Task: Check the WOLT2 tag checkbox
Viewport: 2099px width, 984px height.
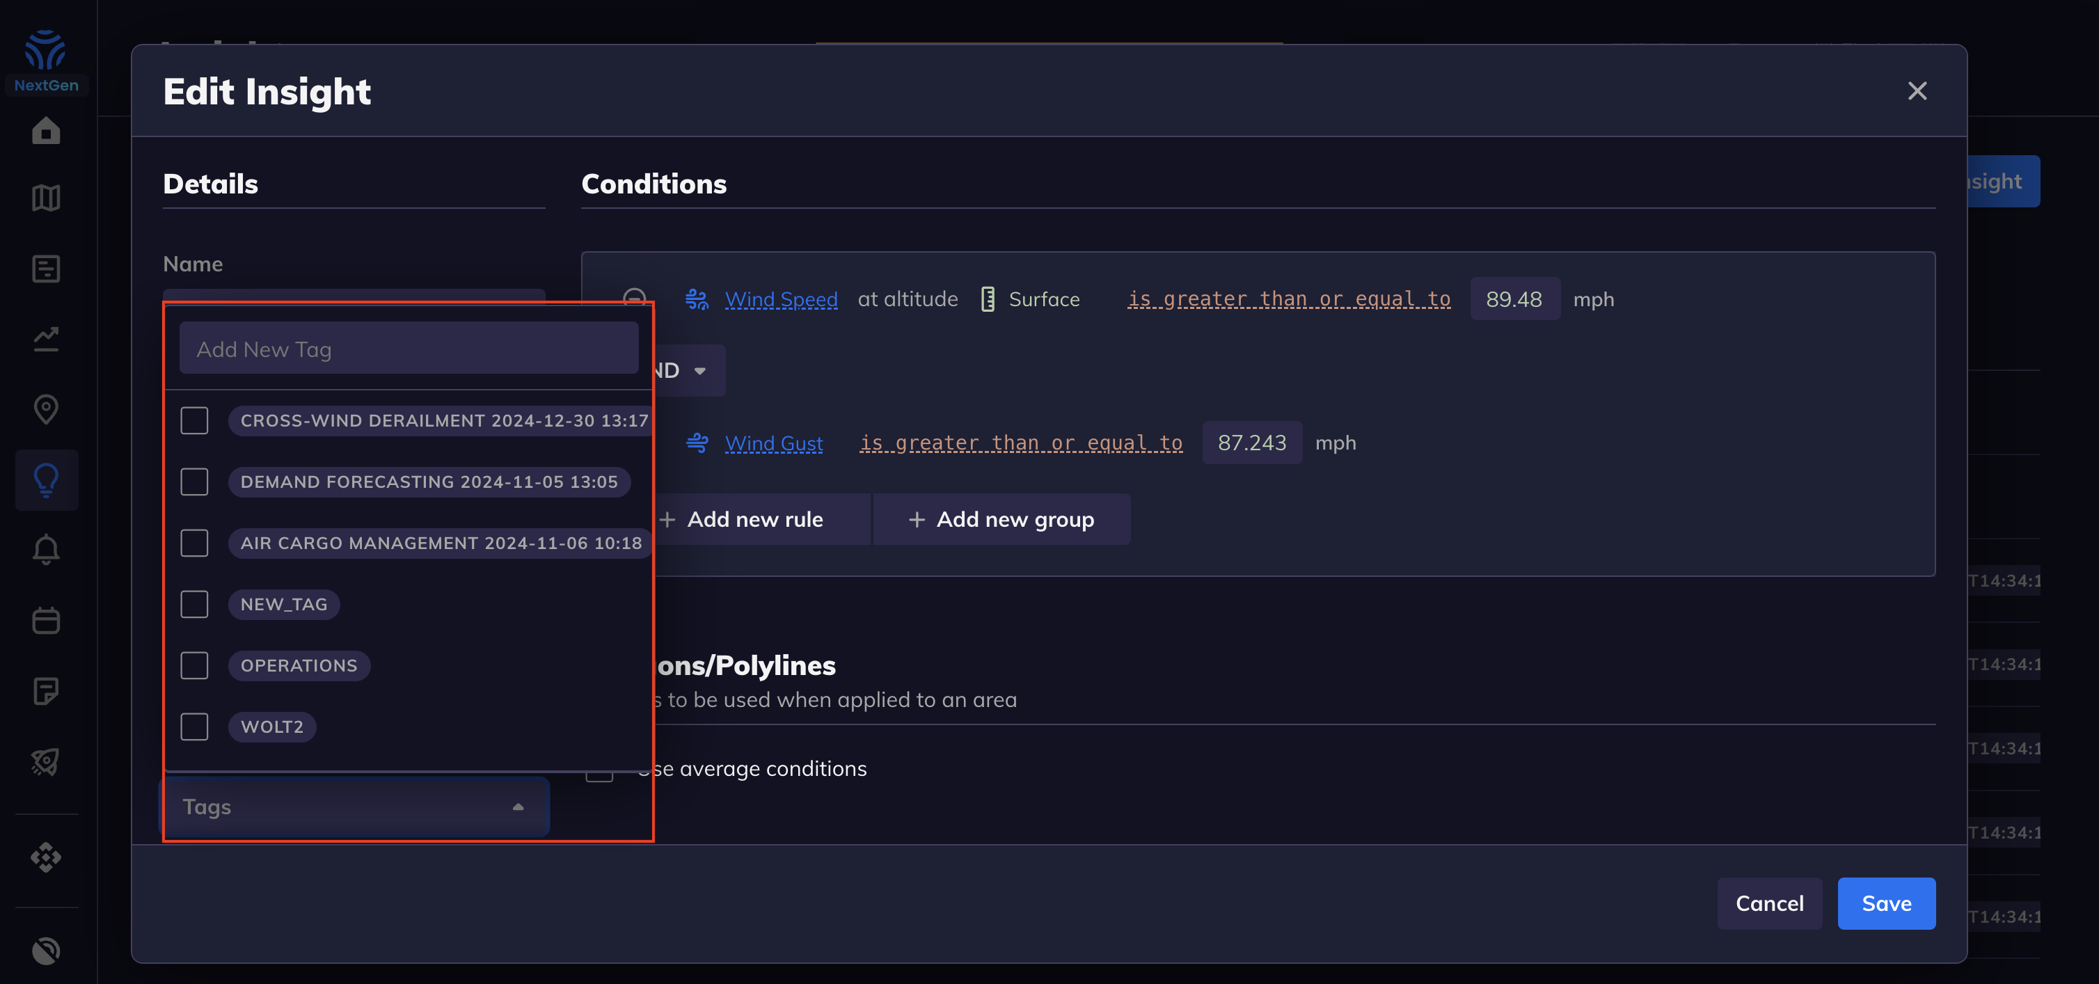Action: pyautogui.click(x=194, y=726)
